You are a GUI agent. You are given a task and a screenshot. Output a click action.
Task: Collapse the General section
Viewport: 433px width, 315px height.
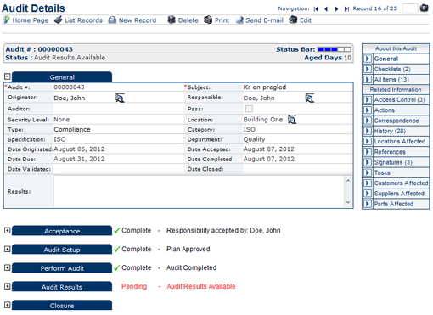click(8, 76)
